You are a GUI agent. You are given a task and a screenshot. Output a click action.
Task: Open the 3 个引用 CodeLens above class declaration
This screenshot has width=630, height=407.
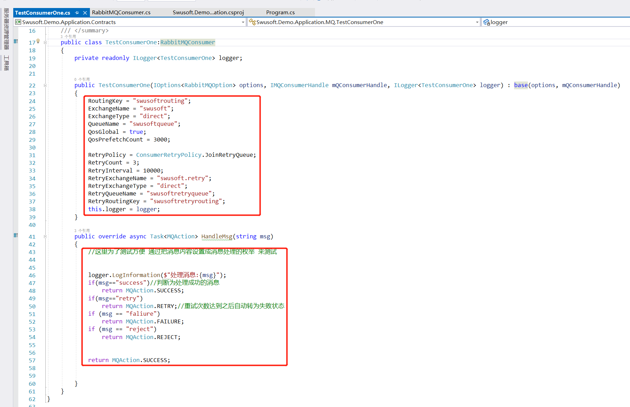click(68, 37)
